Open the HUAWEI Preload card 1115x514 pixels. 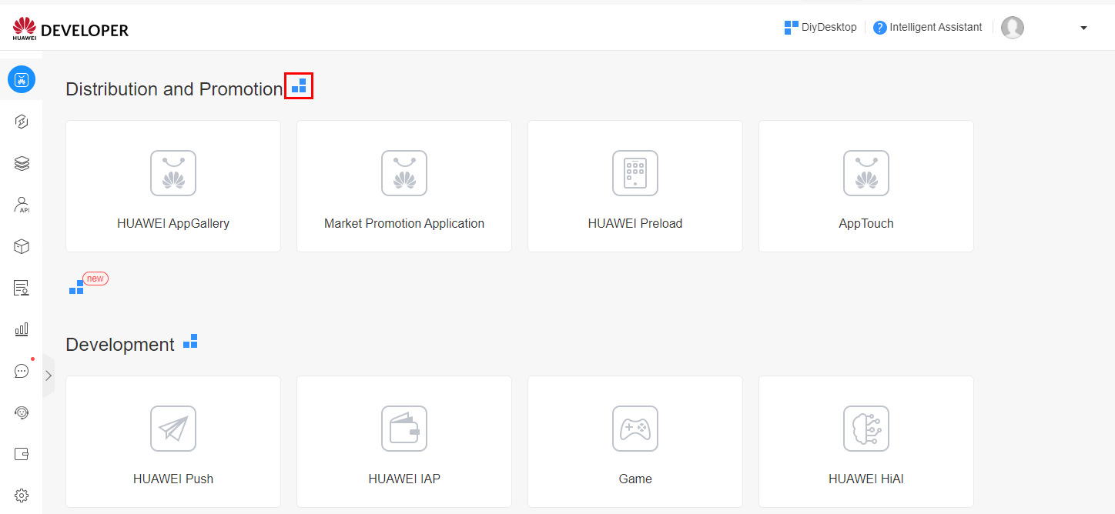point(635,186)
